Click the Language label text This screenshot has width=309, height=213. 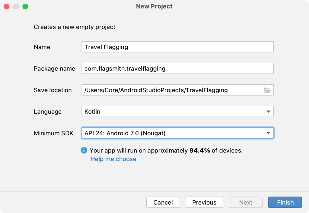coord(47,112)
